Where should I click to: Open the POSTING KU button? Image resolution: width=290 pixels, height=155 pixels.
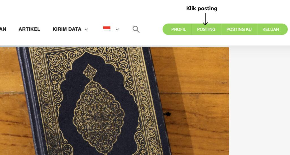tap(239, 29)
